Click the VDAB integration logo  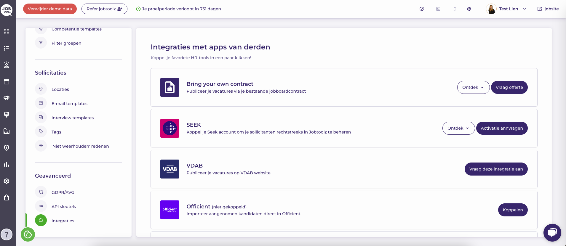[x=170, y=169]
